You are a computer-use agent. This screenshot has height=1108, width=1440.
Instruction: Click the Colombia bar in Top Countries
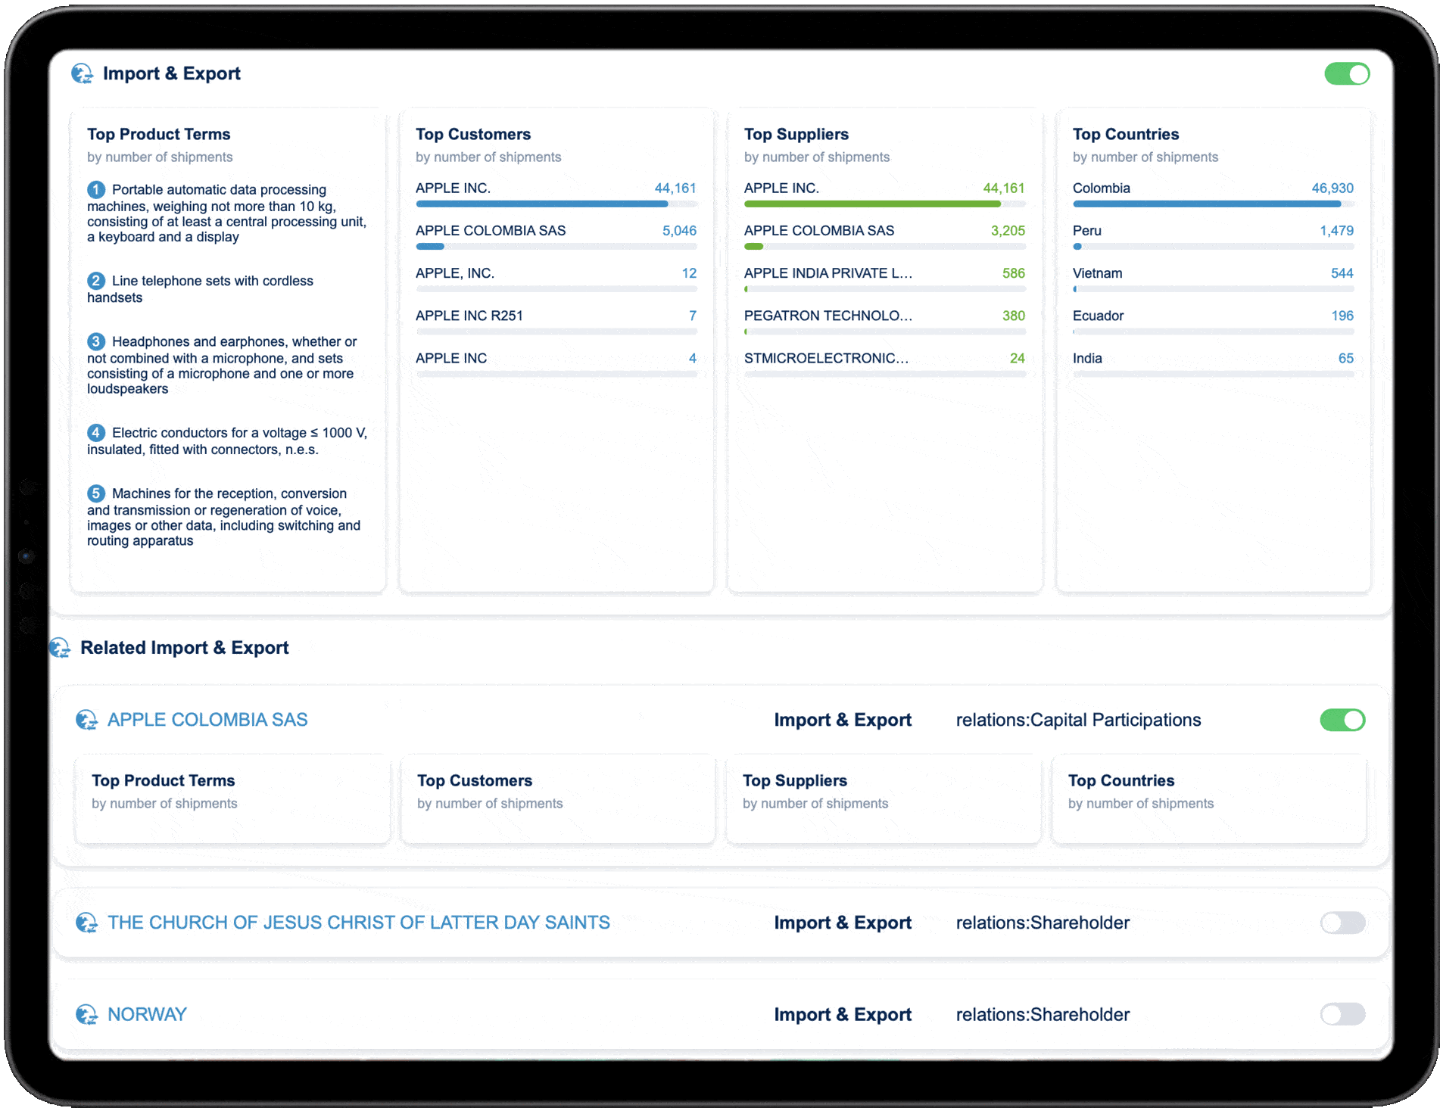click(1213, 204)
